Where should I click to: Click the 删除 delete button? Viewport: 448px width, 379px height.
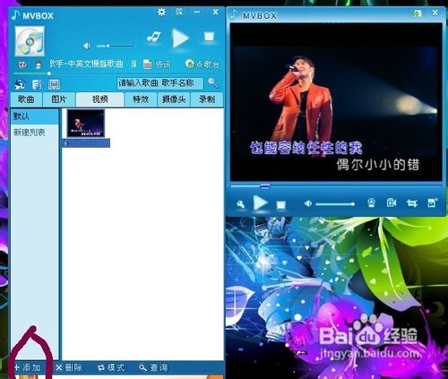point(69,367)
